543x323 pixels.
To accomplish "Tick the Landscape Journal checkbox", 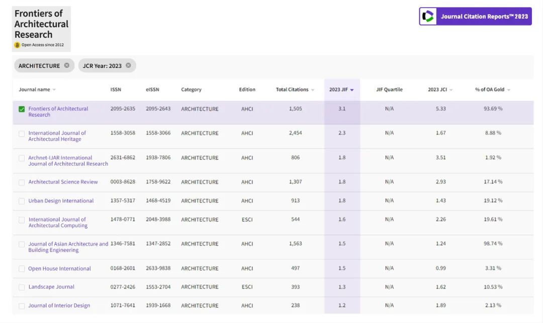I will tap(22, 287).
